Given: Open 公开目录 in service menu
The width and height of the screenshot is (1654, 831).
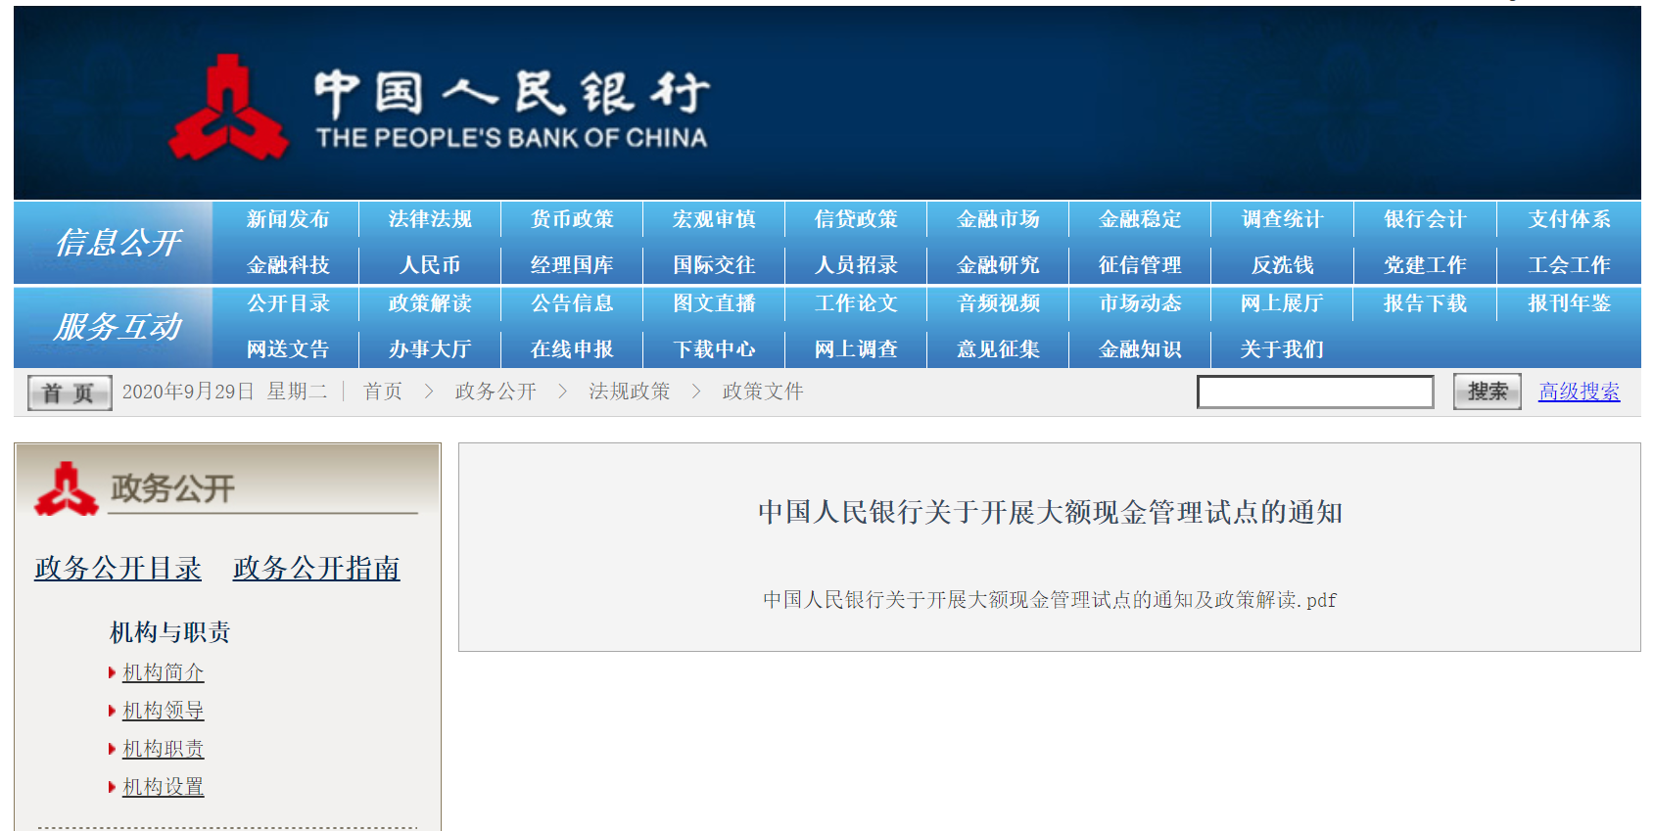Looking at the screenshot, I should tap(288, 303).
